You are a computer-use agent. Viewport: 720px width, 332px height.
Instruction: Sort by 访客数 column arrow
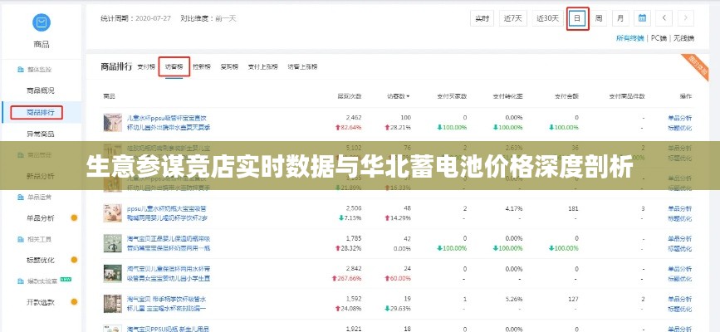tap(408, 96)
